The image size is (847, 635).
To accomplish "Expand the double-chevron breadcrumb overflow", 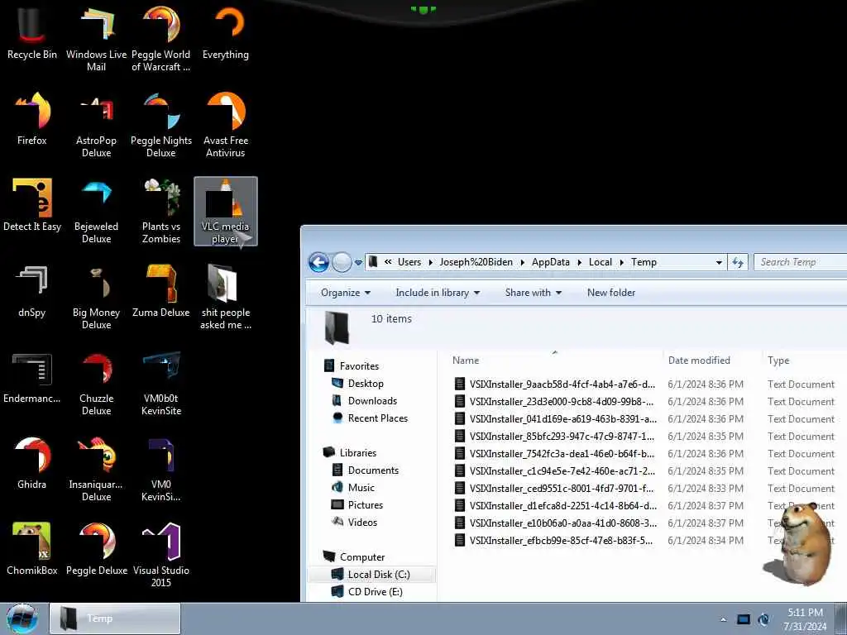I will coord(388,262).
